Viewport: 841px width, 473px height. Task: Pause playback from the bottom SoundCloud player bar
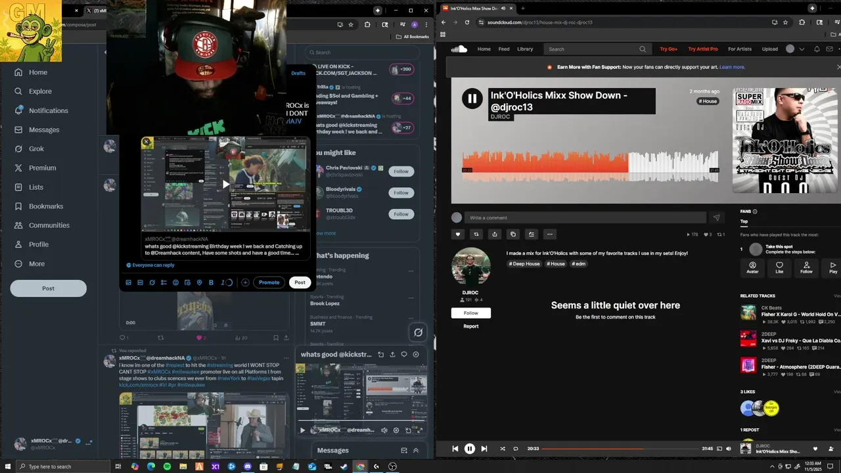point(470,449)
